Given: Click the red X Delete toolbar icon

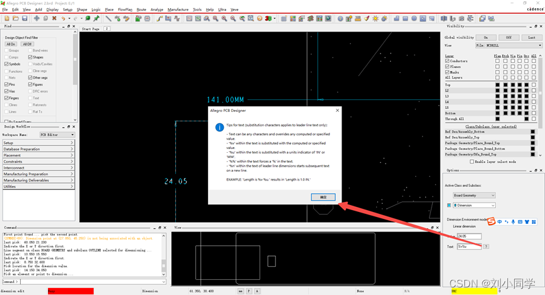Looking at the screenshot, I should coord(54,18).
